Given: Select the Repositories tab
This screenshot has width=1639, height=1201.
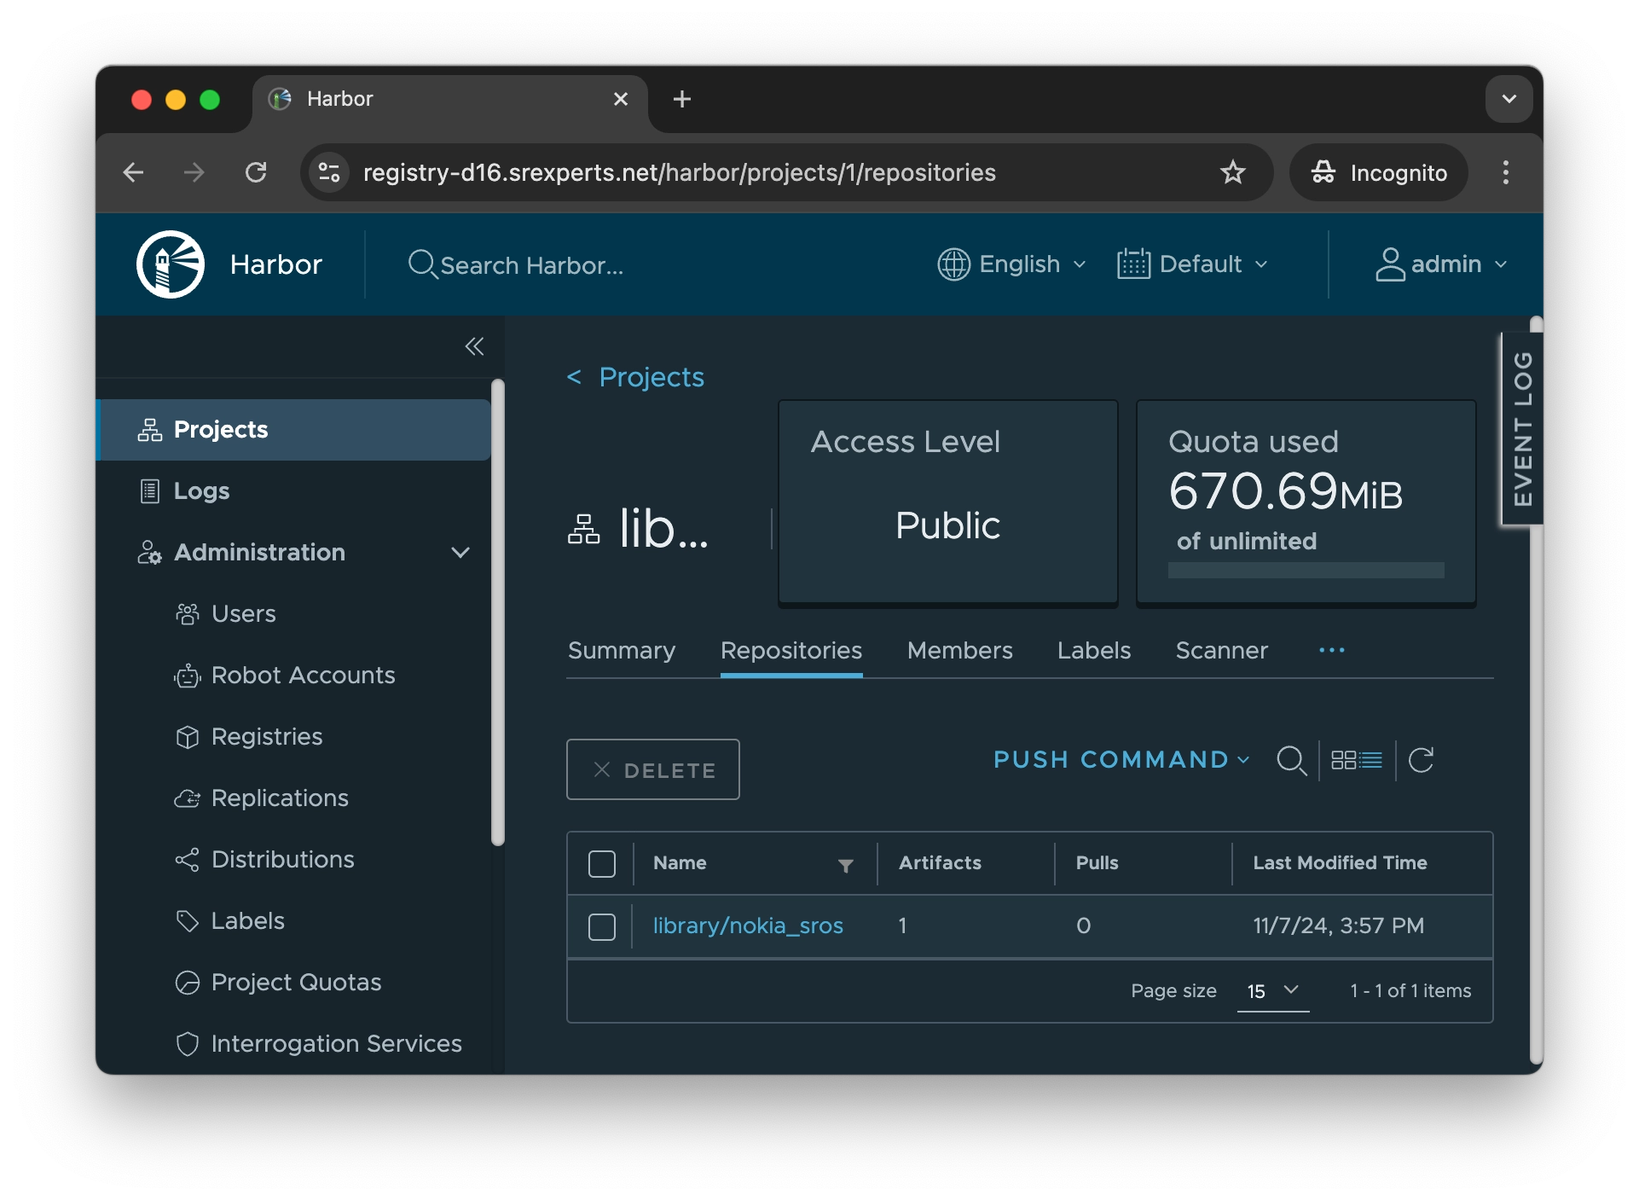Looking at the screenshot, I should coord(791,651).
